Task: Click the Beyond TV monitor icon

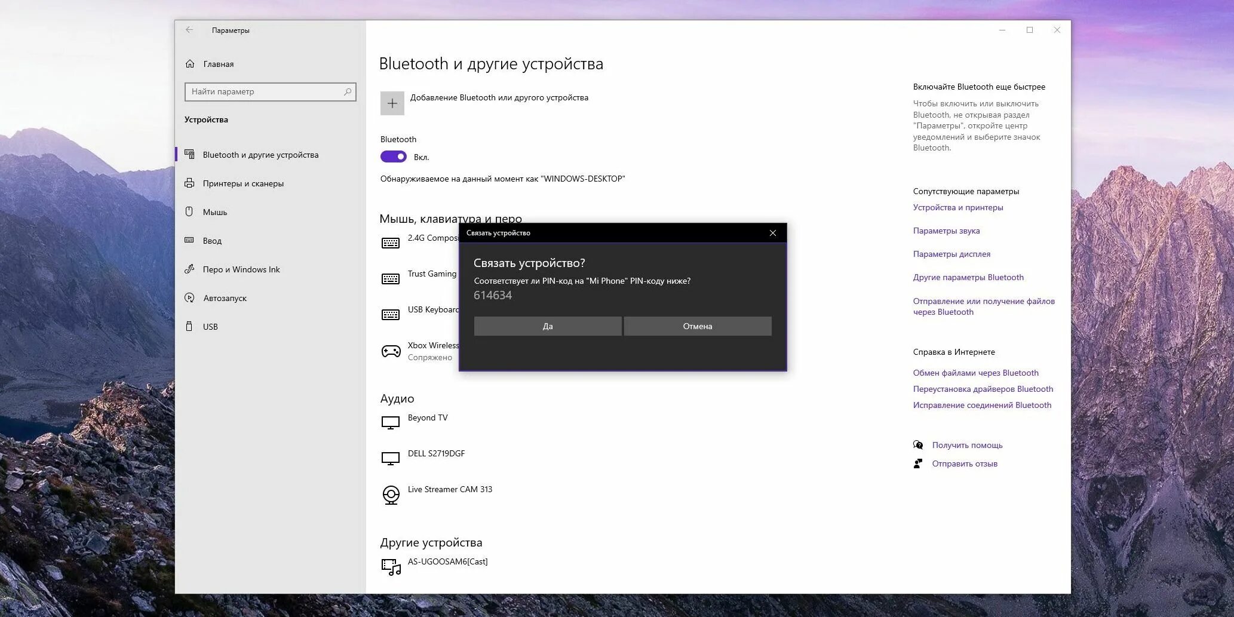Action: (x=391, y=423)
